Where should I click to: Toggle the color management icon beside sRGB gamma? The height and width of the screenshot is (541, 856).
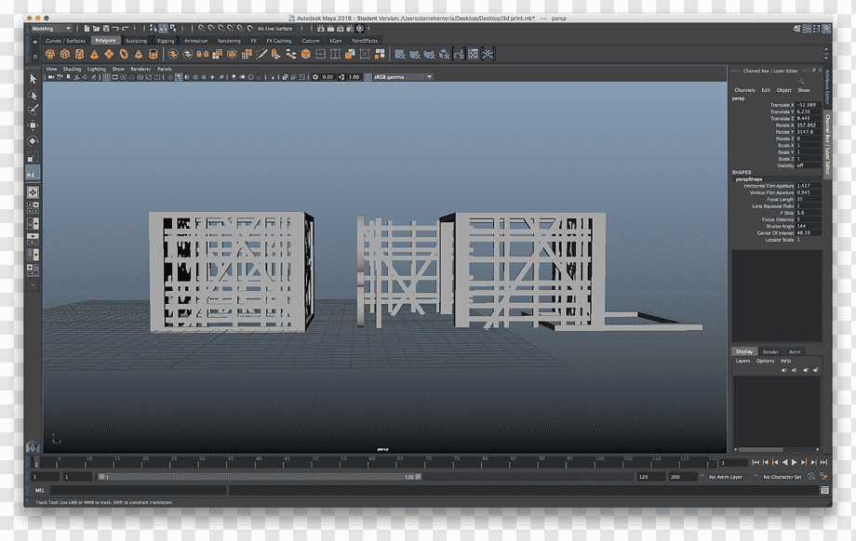tap(368, 77)
